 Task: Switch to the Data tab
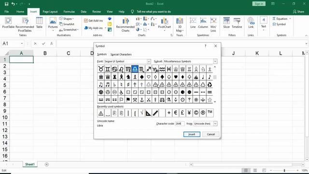[84, 12]
